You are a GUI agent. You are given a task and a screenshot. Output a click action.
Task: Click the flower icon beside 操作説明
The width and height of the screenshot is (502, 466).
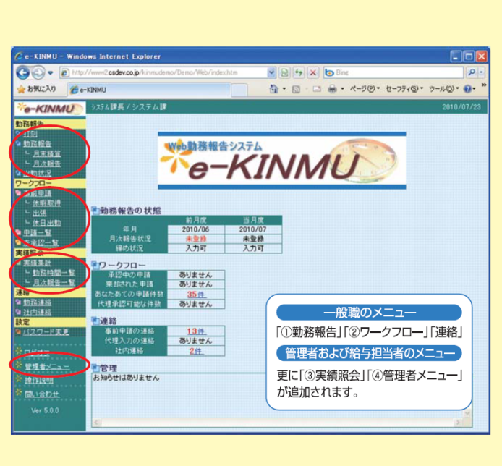pos(19,379)
